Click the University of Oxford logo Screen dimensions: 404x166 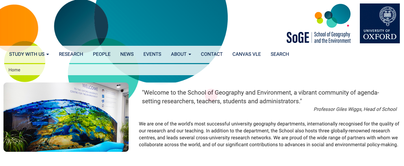(x=380, y=24)
